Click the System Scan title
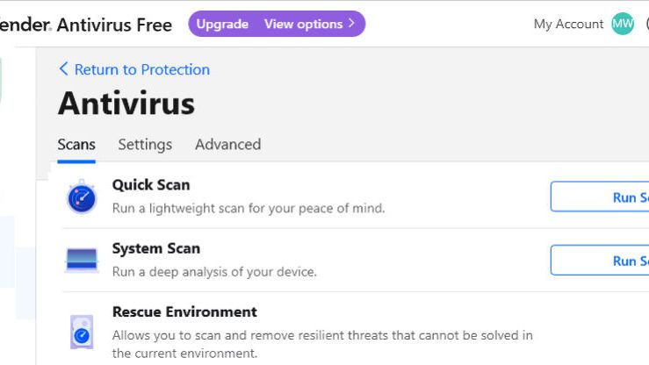 click(x=156, y=248)
